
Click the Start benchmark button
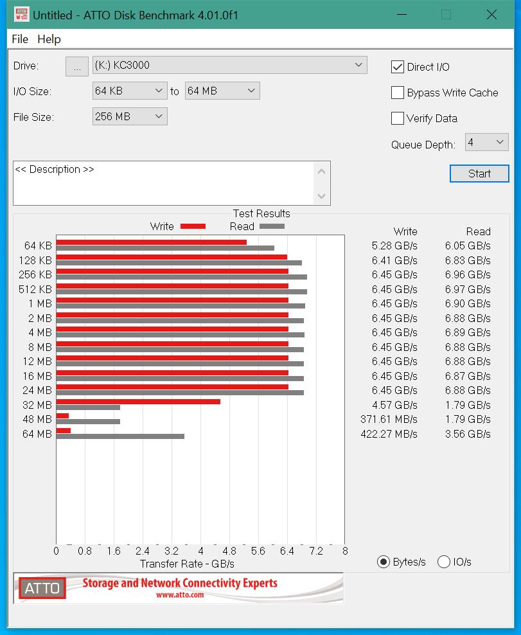(479, 174)
